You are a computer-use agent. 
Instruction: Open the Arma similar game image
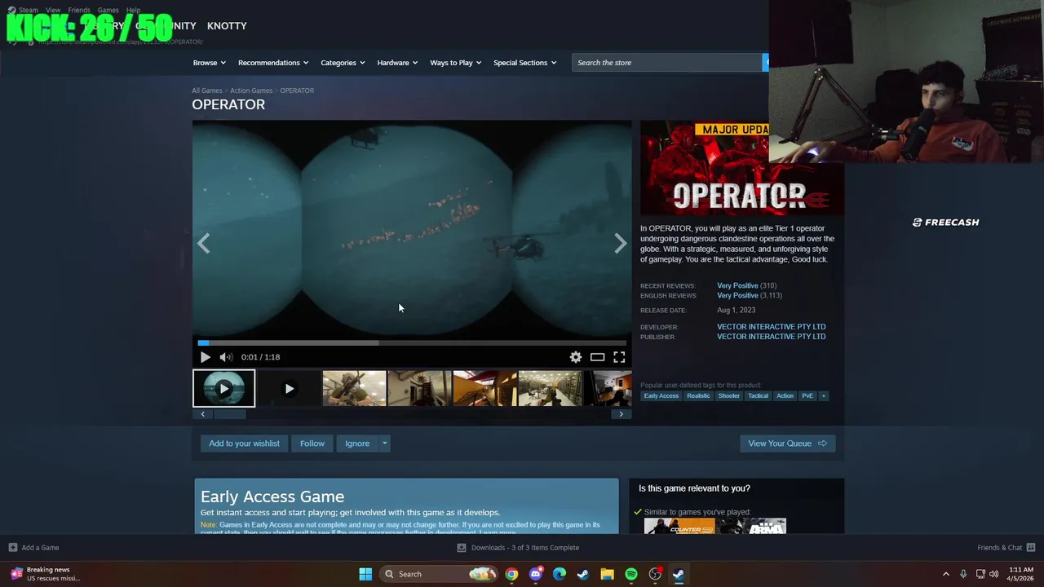752,526
